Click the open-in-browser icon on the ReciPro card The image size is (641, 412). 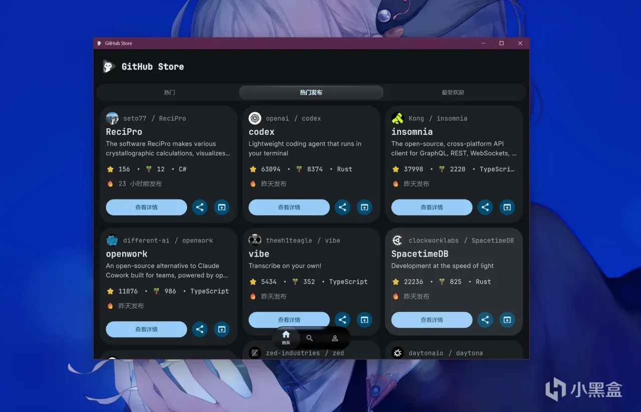(222, 207)
